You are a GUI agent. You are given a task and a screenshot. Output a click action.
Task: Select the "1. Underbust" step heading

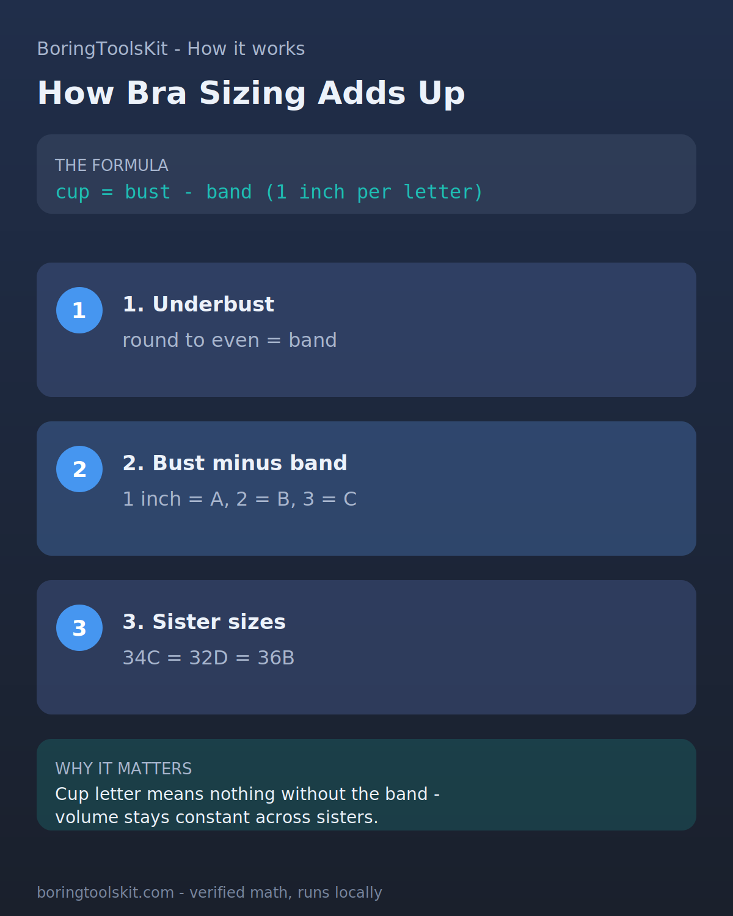pos(199,304)
